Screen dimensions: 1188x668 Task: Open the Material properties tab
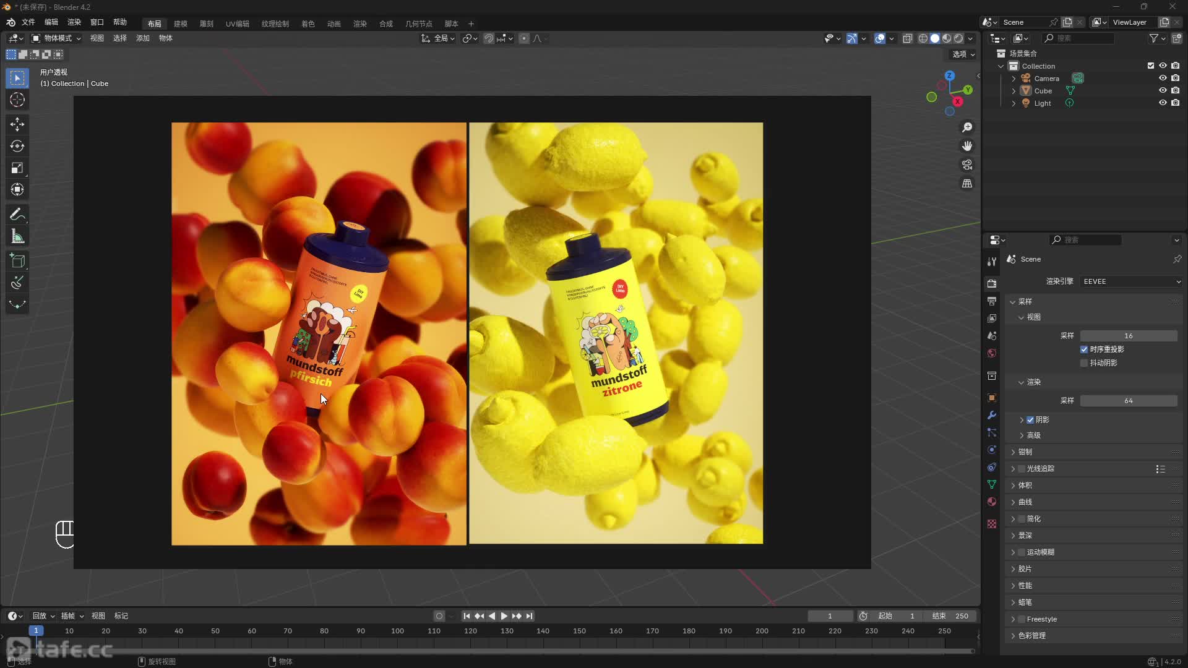click(992, 502)
